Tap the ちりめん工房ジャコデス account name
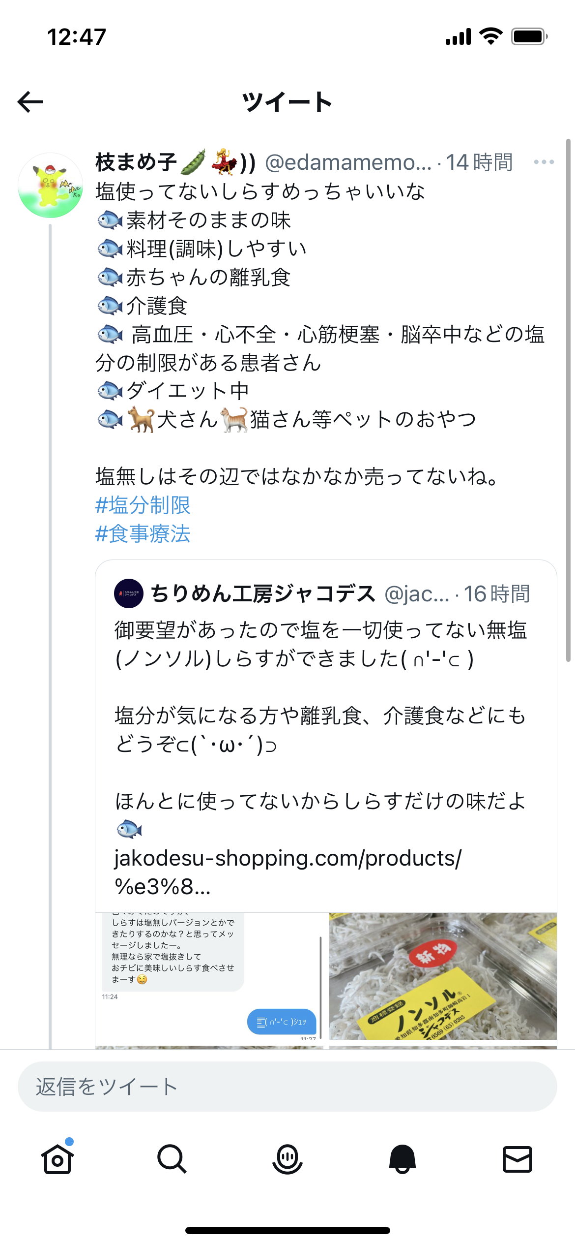 coord(263,593)
